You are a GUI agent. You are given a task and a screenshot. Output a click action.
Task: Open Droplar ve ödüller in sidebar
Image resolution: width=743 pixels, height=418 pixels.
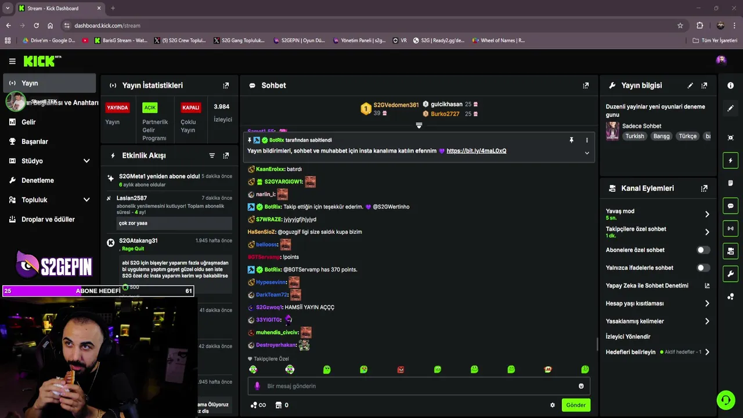(49, 219)
